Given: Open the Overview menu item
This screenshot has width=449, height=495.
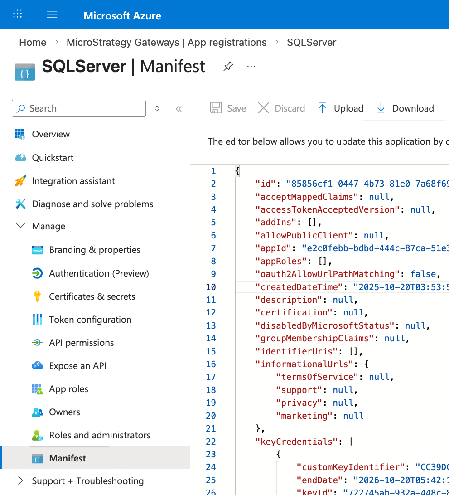Looking at the screenshot, I should 51,134.
